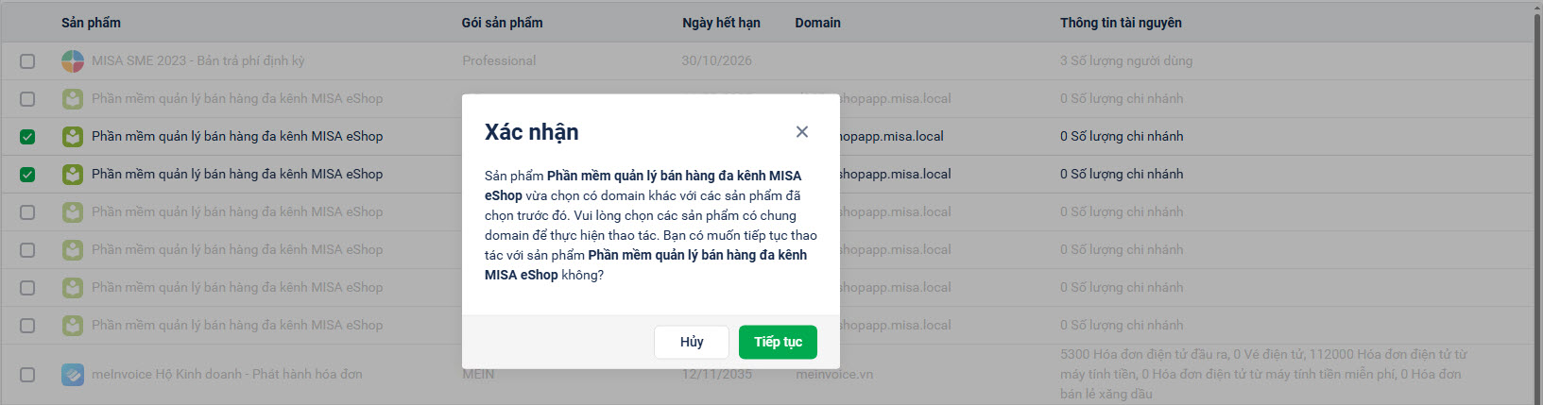
Task: Click the Gói sản phẩm column header
Action: [502, 23]
